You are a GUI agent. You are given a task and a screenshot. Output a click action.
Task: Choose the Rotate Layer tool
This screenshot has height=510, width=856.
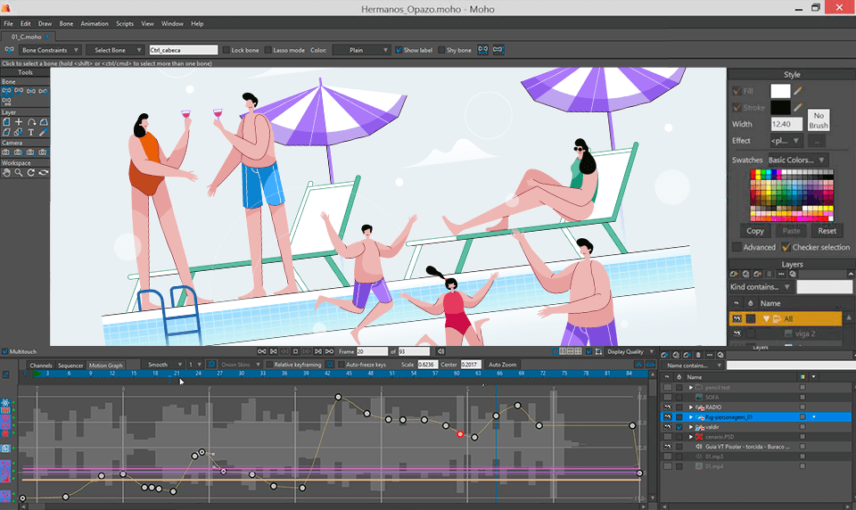click(x=31, y=121)
